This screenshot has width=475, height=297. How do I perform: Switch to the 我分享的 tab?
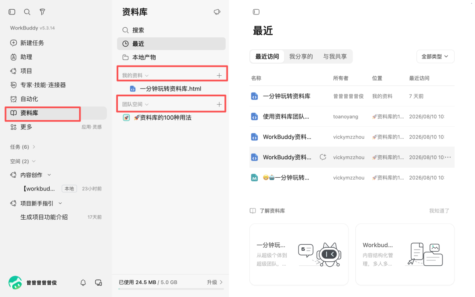[301, 56]
